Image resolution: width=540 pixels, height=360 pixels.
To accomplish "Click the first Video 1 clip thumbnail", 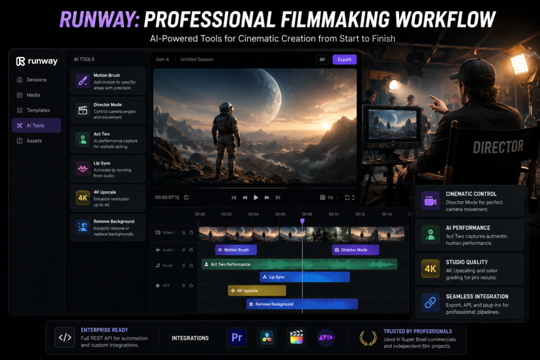I will click(x=213, y=234).
